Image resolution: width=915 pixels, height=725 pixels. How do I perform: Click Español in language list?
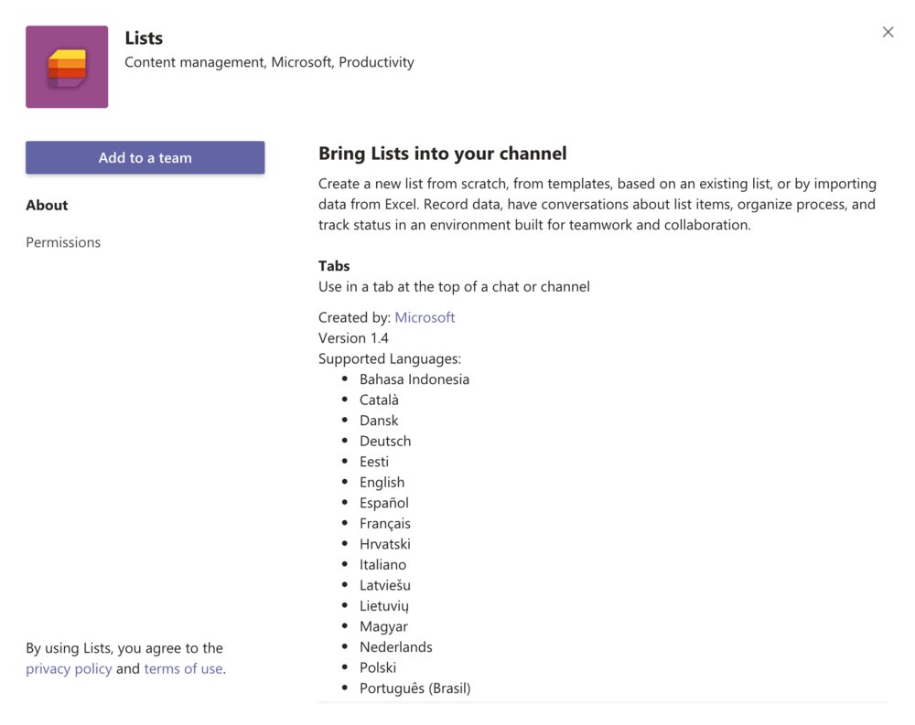click(x=384, y=503)
